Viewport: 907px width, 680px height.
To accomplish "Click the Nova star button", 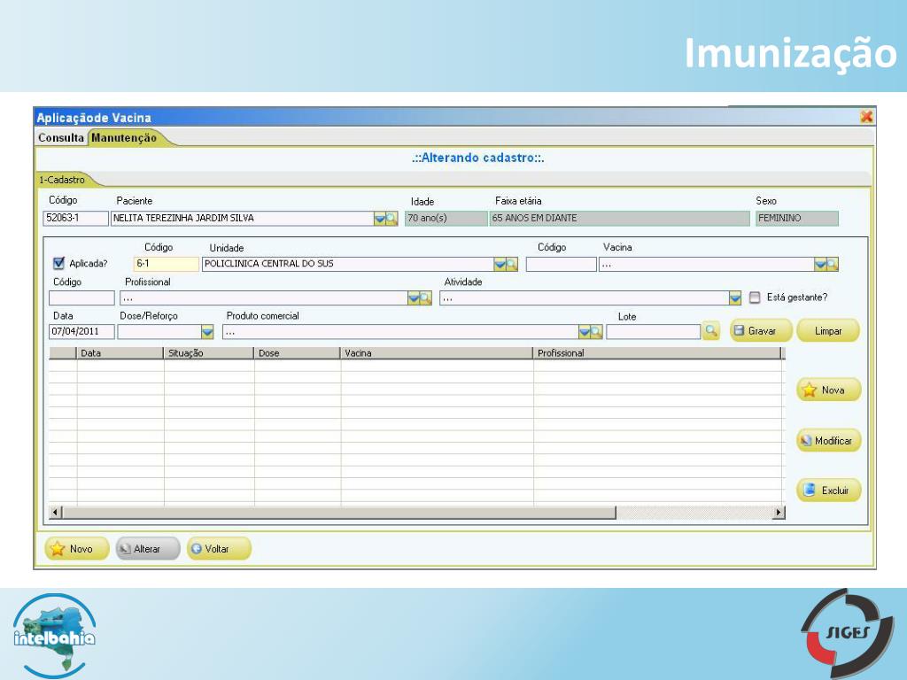I will click(828, 390).
